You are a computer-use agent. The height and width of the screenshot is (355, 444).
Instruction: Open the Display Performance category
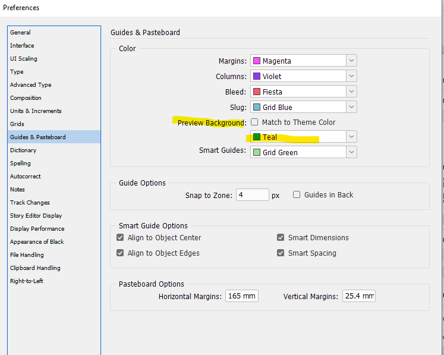pyautogui.click(x=37, y=228)
